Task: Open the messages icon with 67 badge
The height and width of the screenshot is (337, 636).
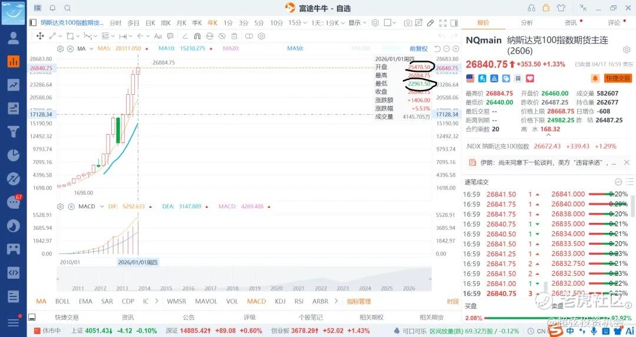Action: coord(14,202)
